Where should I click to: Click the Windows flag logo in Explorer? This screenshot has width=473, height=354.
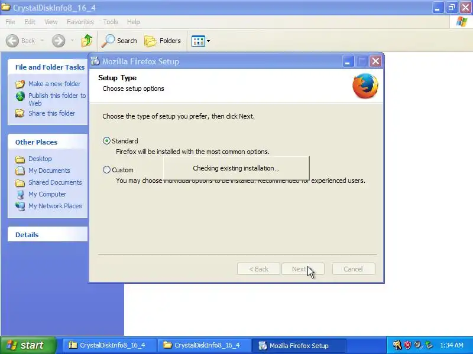pyautogui.click(x=462, y=22)
